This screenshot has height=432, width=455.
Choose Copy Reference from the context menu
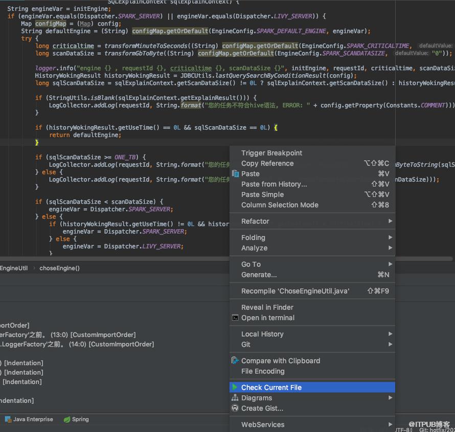(x=267, y=164)
